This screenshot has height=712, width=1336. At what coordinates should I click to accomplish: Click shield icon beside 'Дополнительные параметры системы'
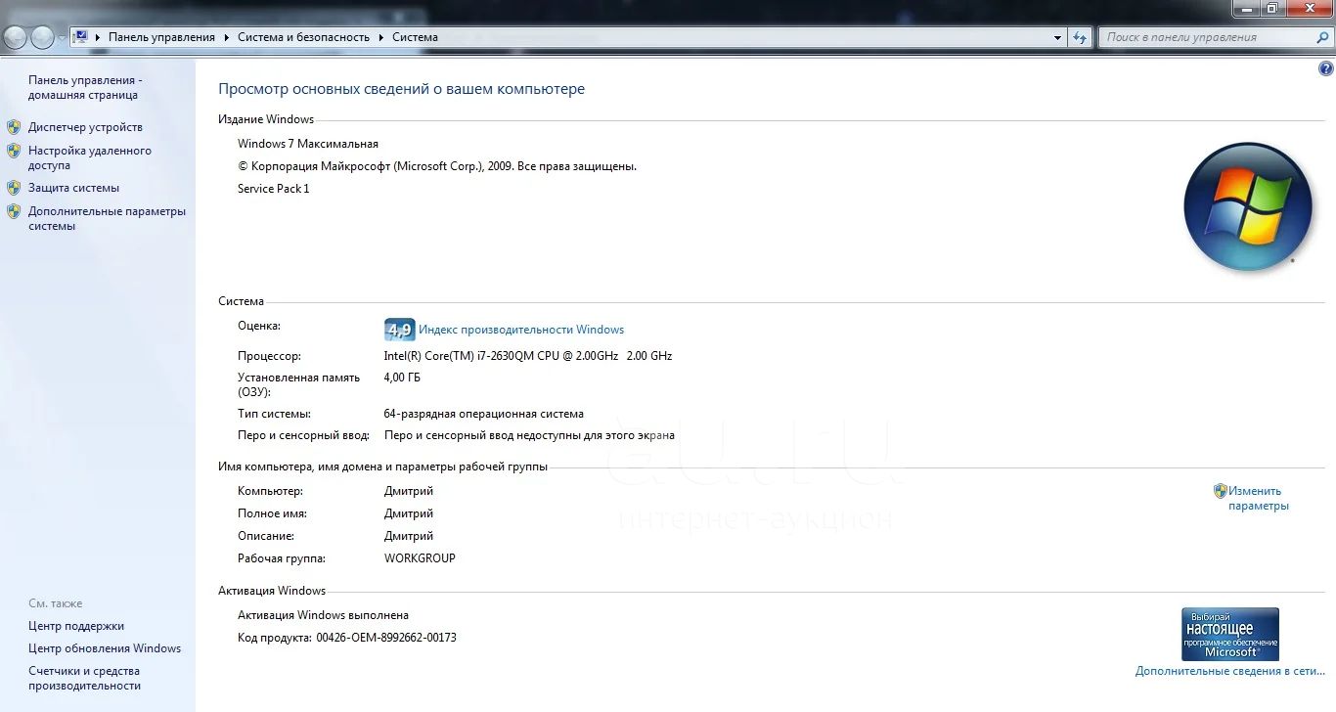point(14,211)
